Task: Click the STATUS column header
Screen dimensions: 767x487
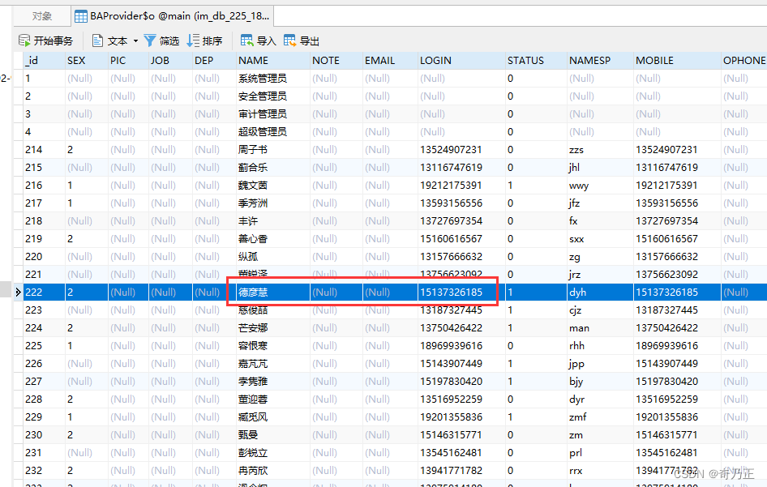Action: (x=536, y=61)
